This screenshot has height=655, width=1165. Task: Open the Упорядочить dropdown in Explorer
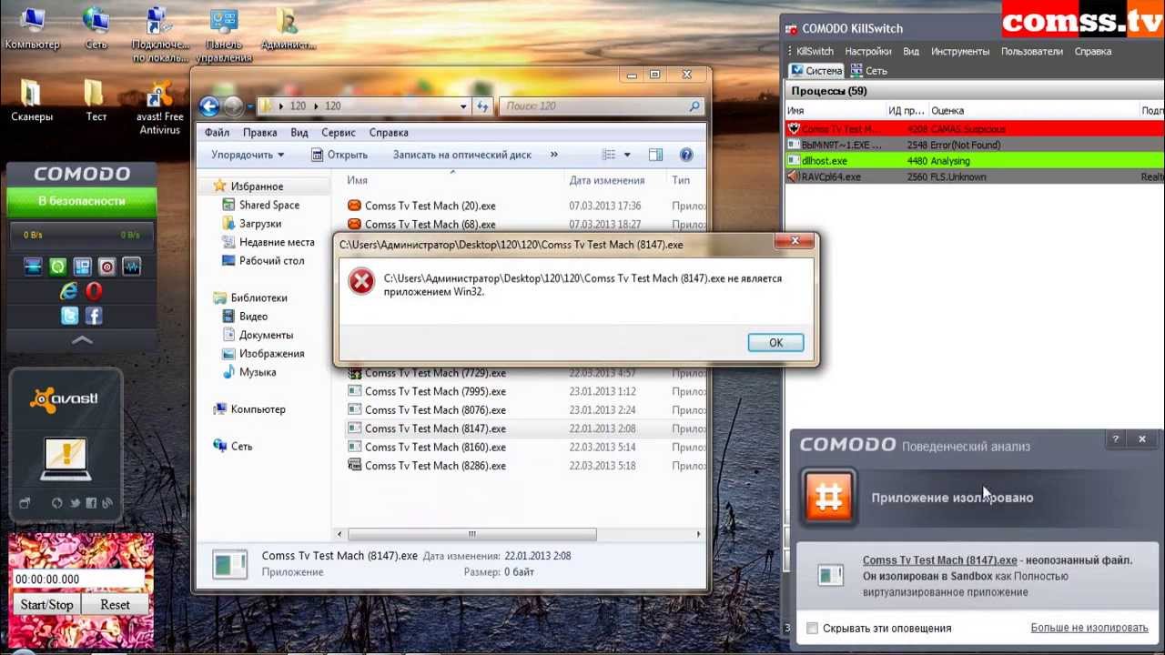click(248, 155)
